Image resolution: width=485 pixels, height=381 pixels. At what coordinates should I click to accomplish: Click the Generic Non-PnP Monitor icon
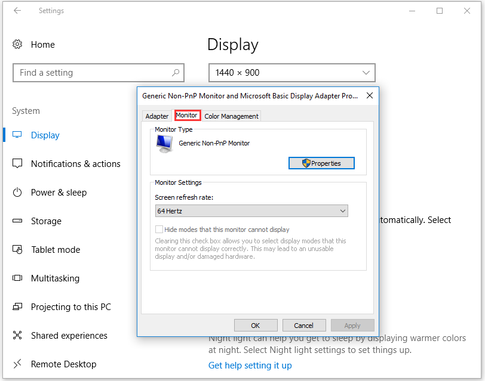[164, 144]
